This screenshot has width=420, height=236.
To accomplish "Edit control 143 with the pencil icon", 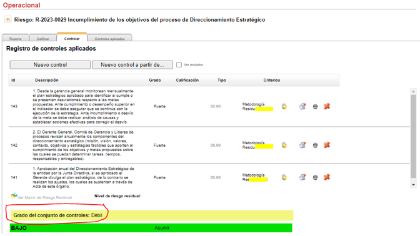I will 302,106.
